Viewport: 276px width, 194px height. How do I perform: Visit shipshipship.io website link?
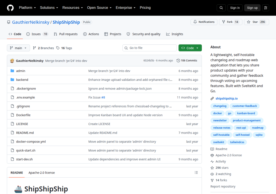226,99
